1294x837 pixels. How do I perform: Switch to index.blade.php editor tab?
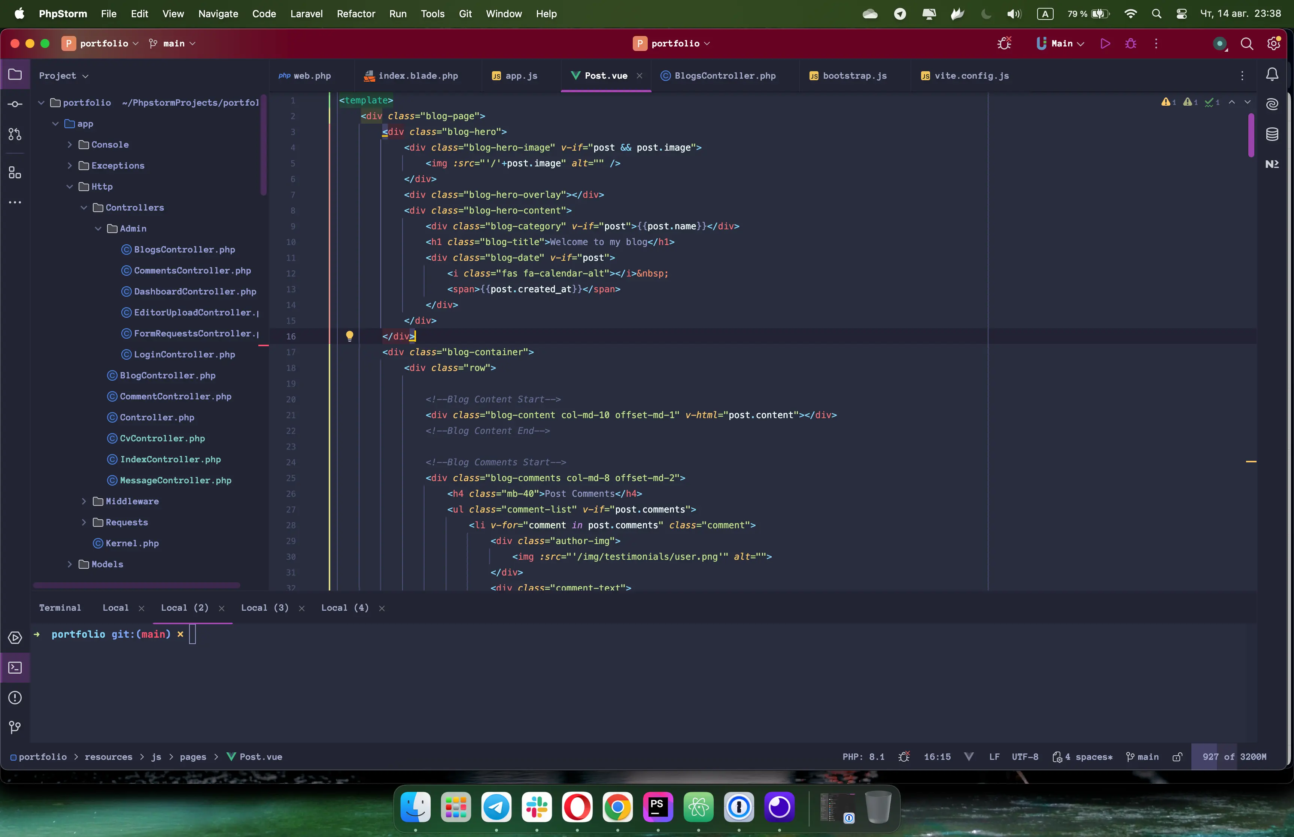(x=411, y=76)
